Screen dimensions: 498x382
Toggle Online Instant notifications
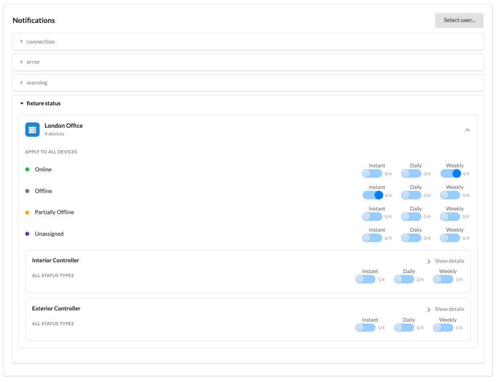tap(372, 174)
